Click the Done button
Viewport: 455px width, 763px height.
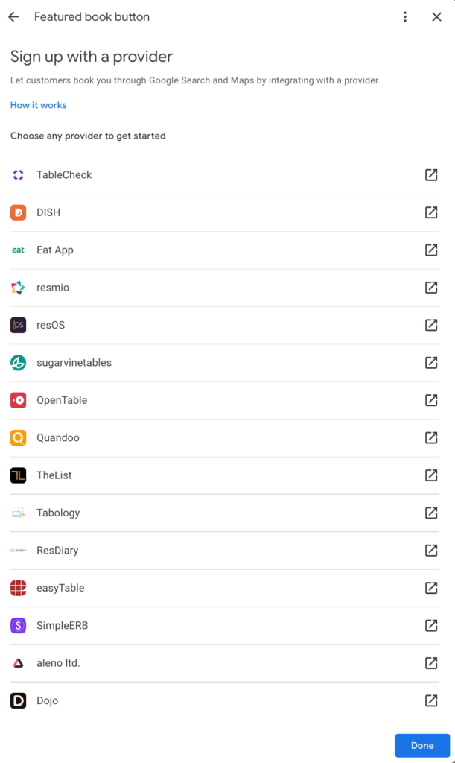(422, 745)
